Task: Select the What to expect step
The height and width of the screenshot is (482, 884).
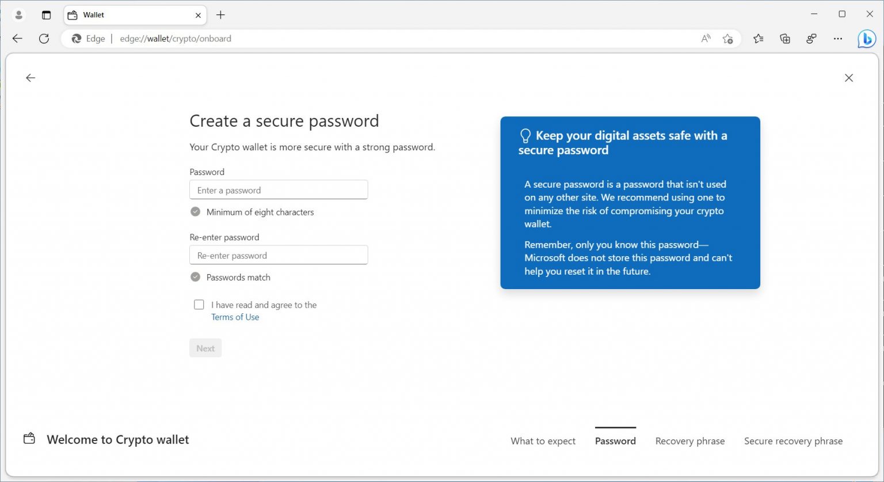Action: [543, 441]
